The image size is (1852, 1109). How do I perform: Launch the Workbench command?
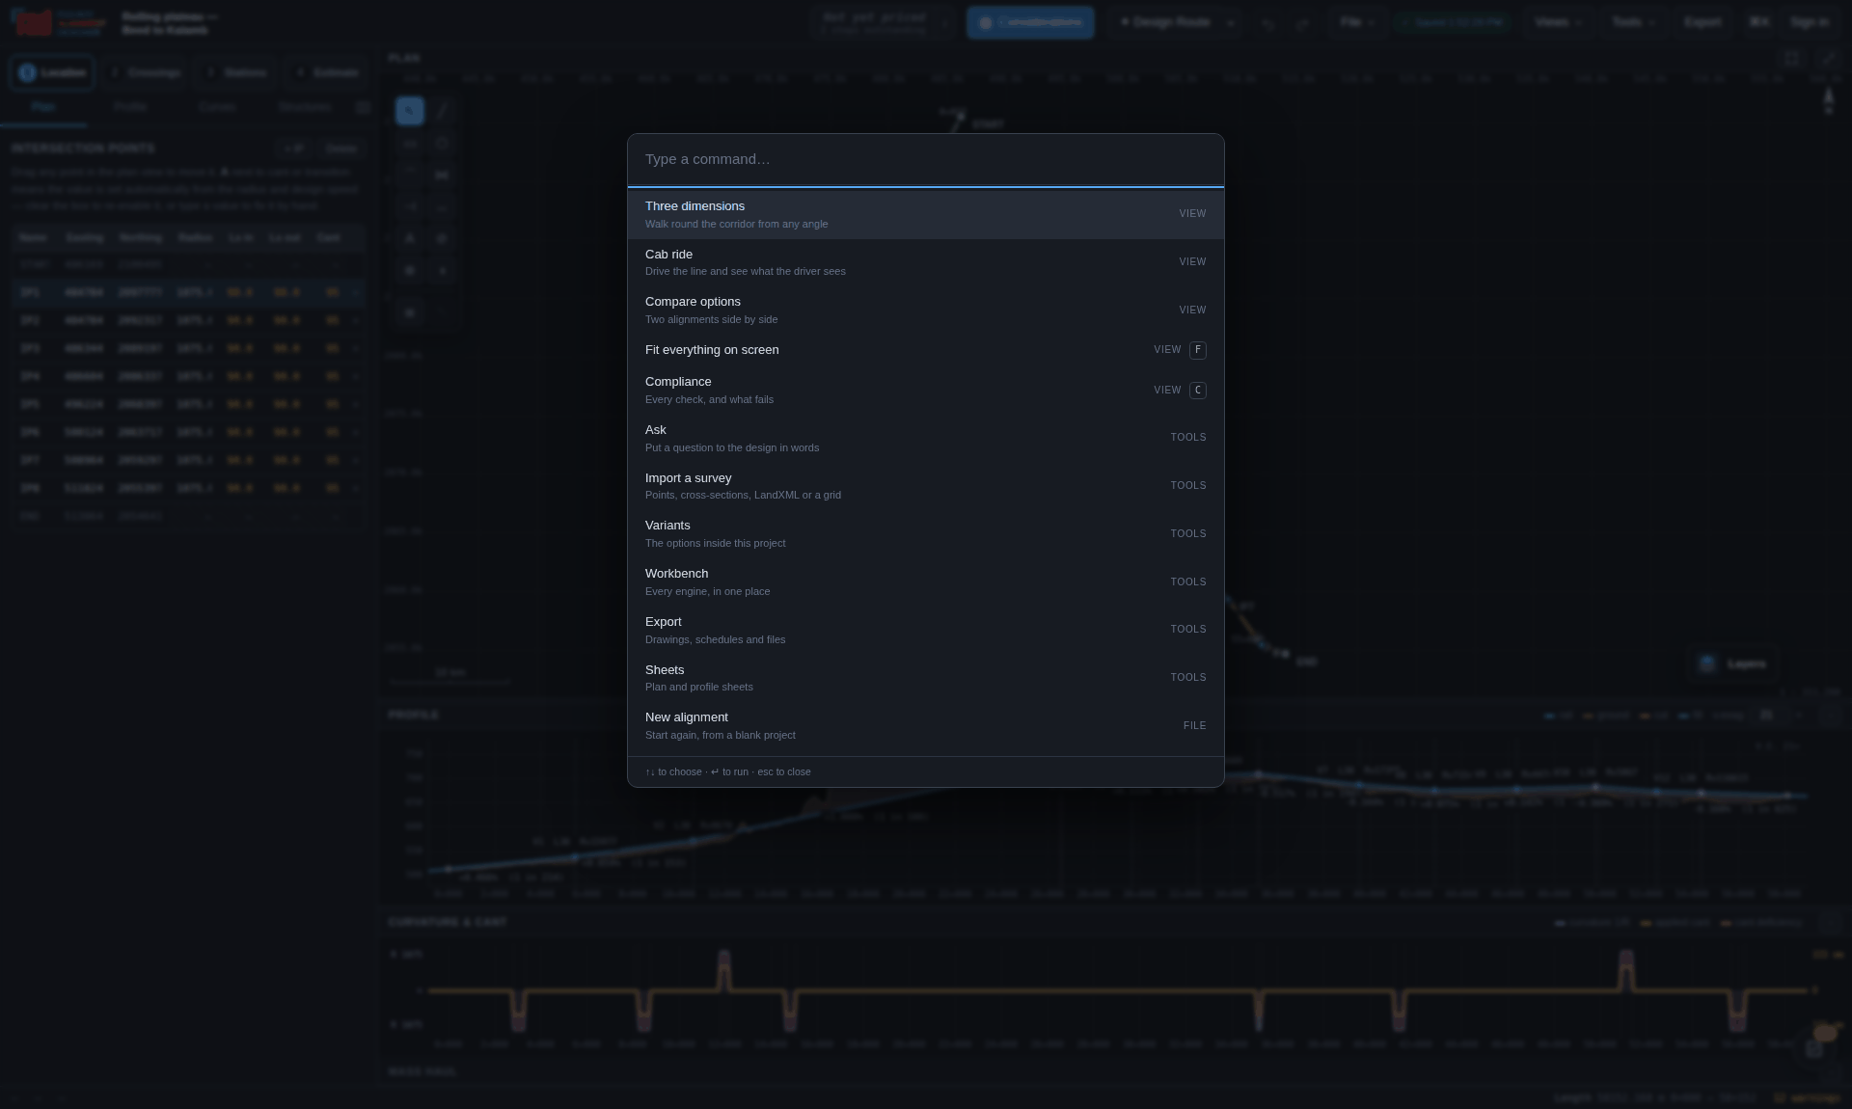(x=925, y=582)
